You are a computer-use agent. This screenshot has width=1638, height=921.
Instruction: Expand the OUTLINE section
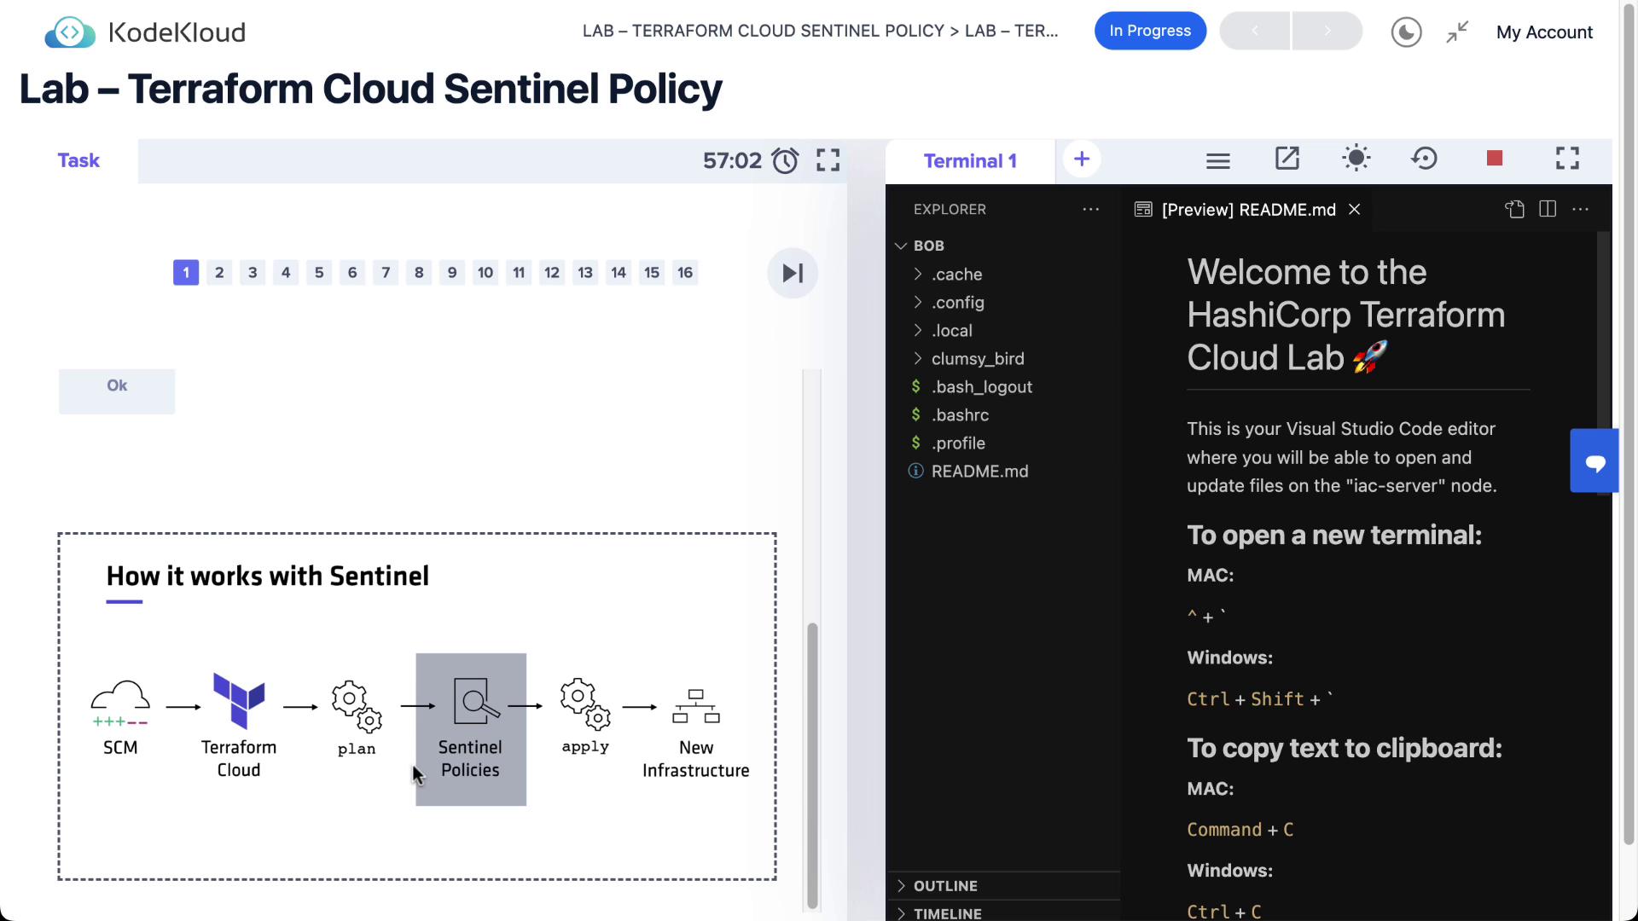click(944, 886)
